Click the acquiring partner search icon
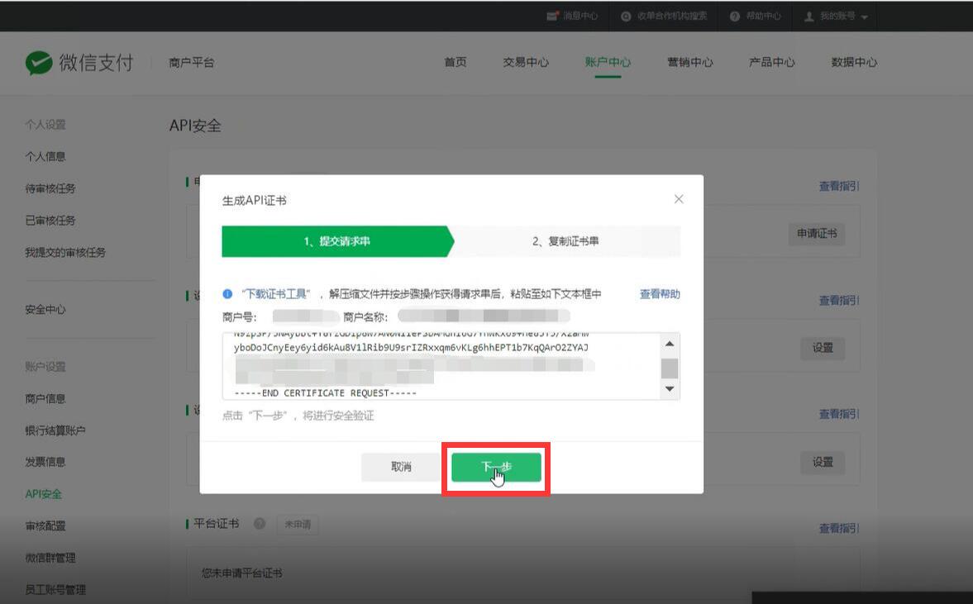973x604 pixels. pos(626,17)
